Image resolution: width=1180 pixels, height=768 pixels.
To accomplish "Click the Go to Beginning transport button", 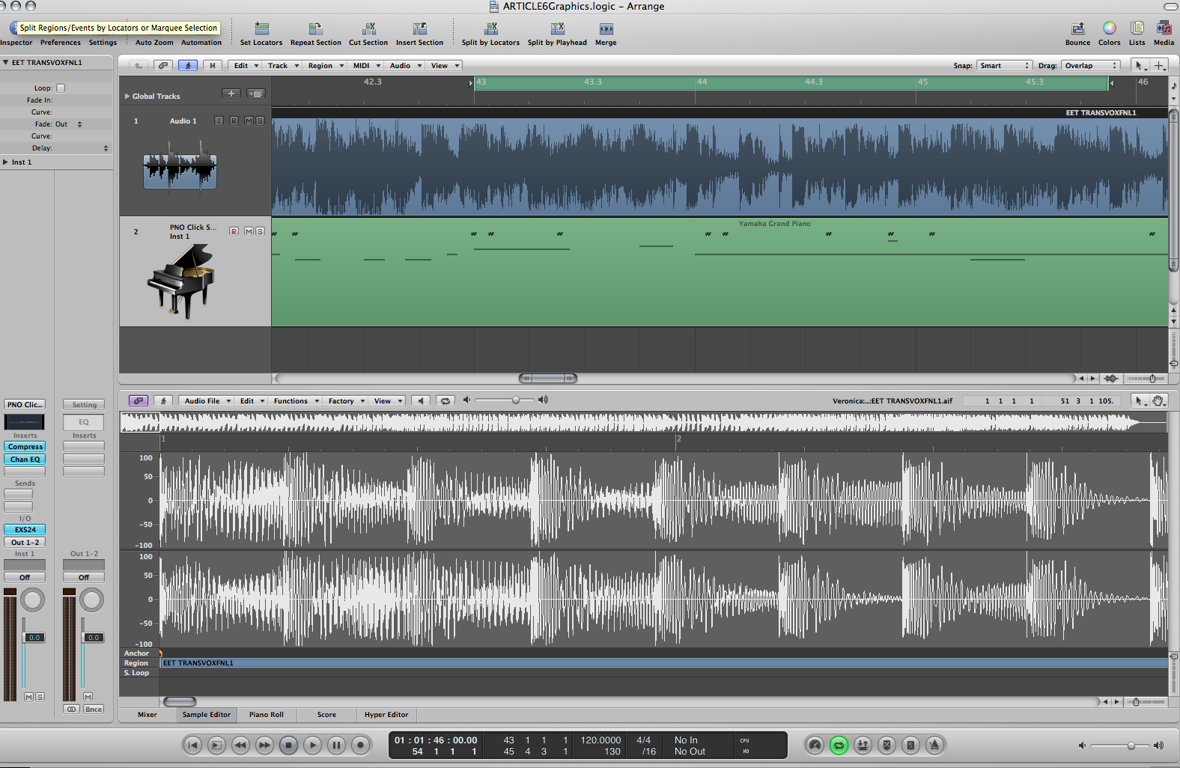I will [192, 745].
